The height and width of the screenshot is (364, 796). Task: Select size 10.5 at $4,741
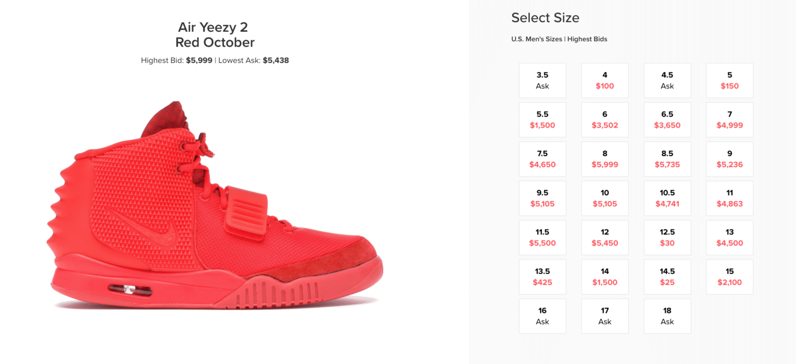point(668,198)
